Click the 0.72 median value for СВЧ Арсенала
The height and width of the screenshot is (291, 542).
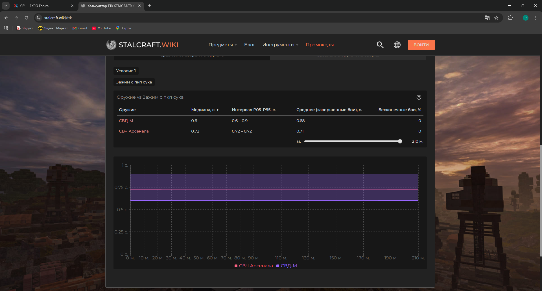click(x=195, y=131)
